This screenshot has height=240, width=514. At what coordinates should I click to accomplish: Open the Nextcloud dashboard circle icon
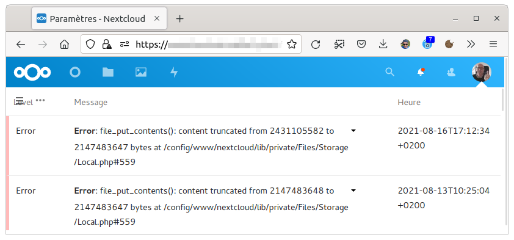tap(75, 72)
